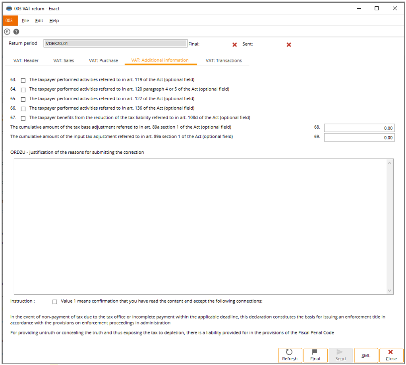Viewport: 406px width, 365px height.
Task: Tick checkbox 64 for art. 120 activities
Action: 23,90
